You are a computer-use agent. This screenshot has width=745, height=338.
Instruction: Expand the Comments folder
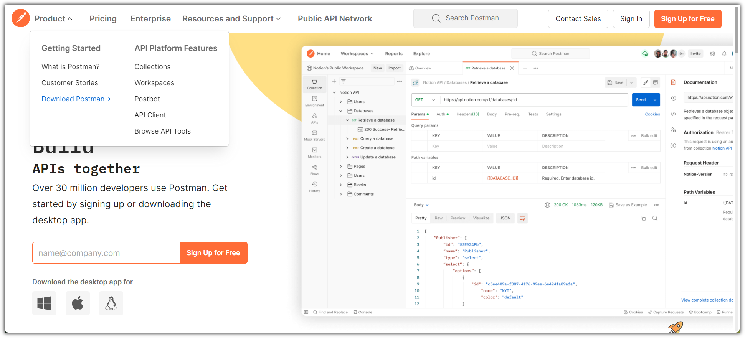point(340,194)
